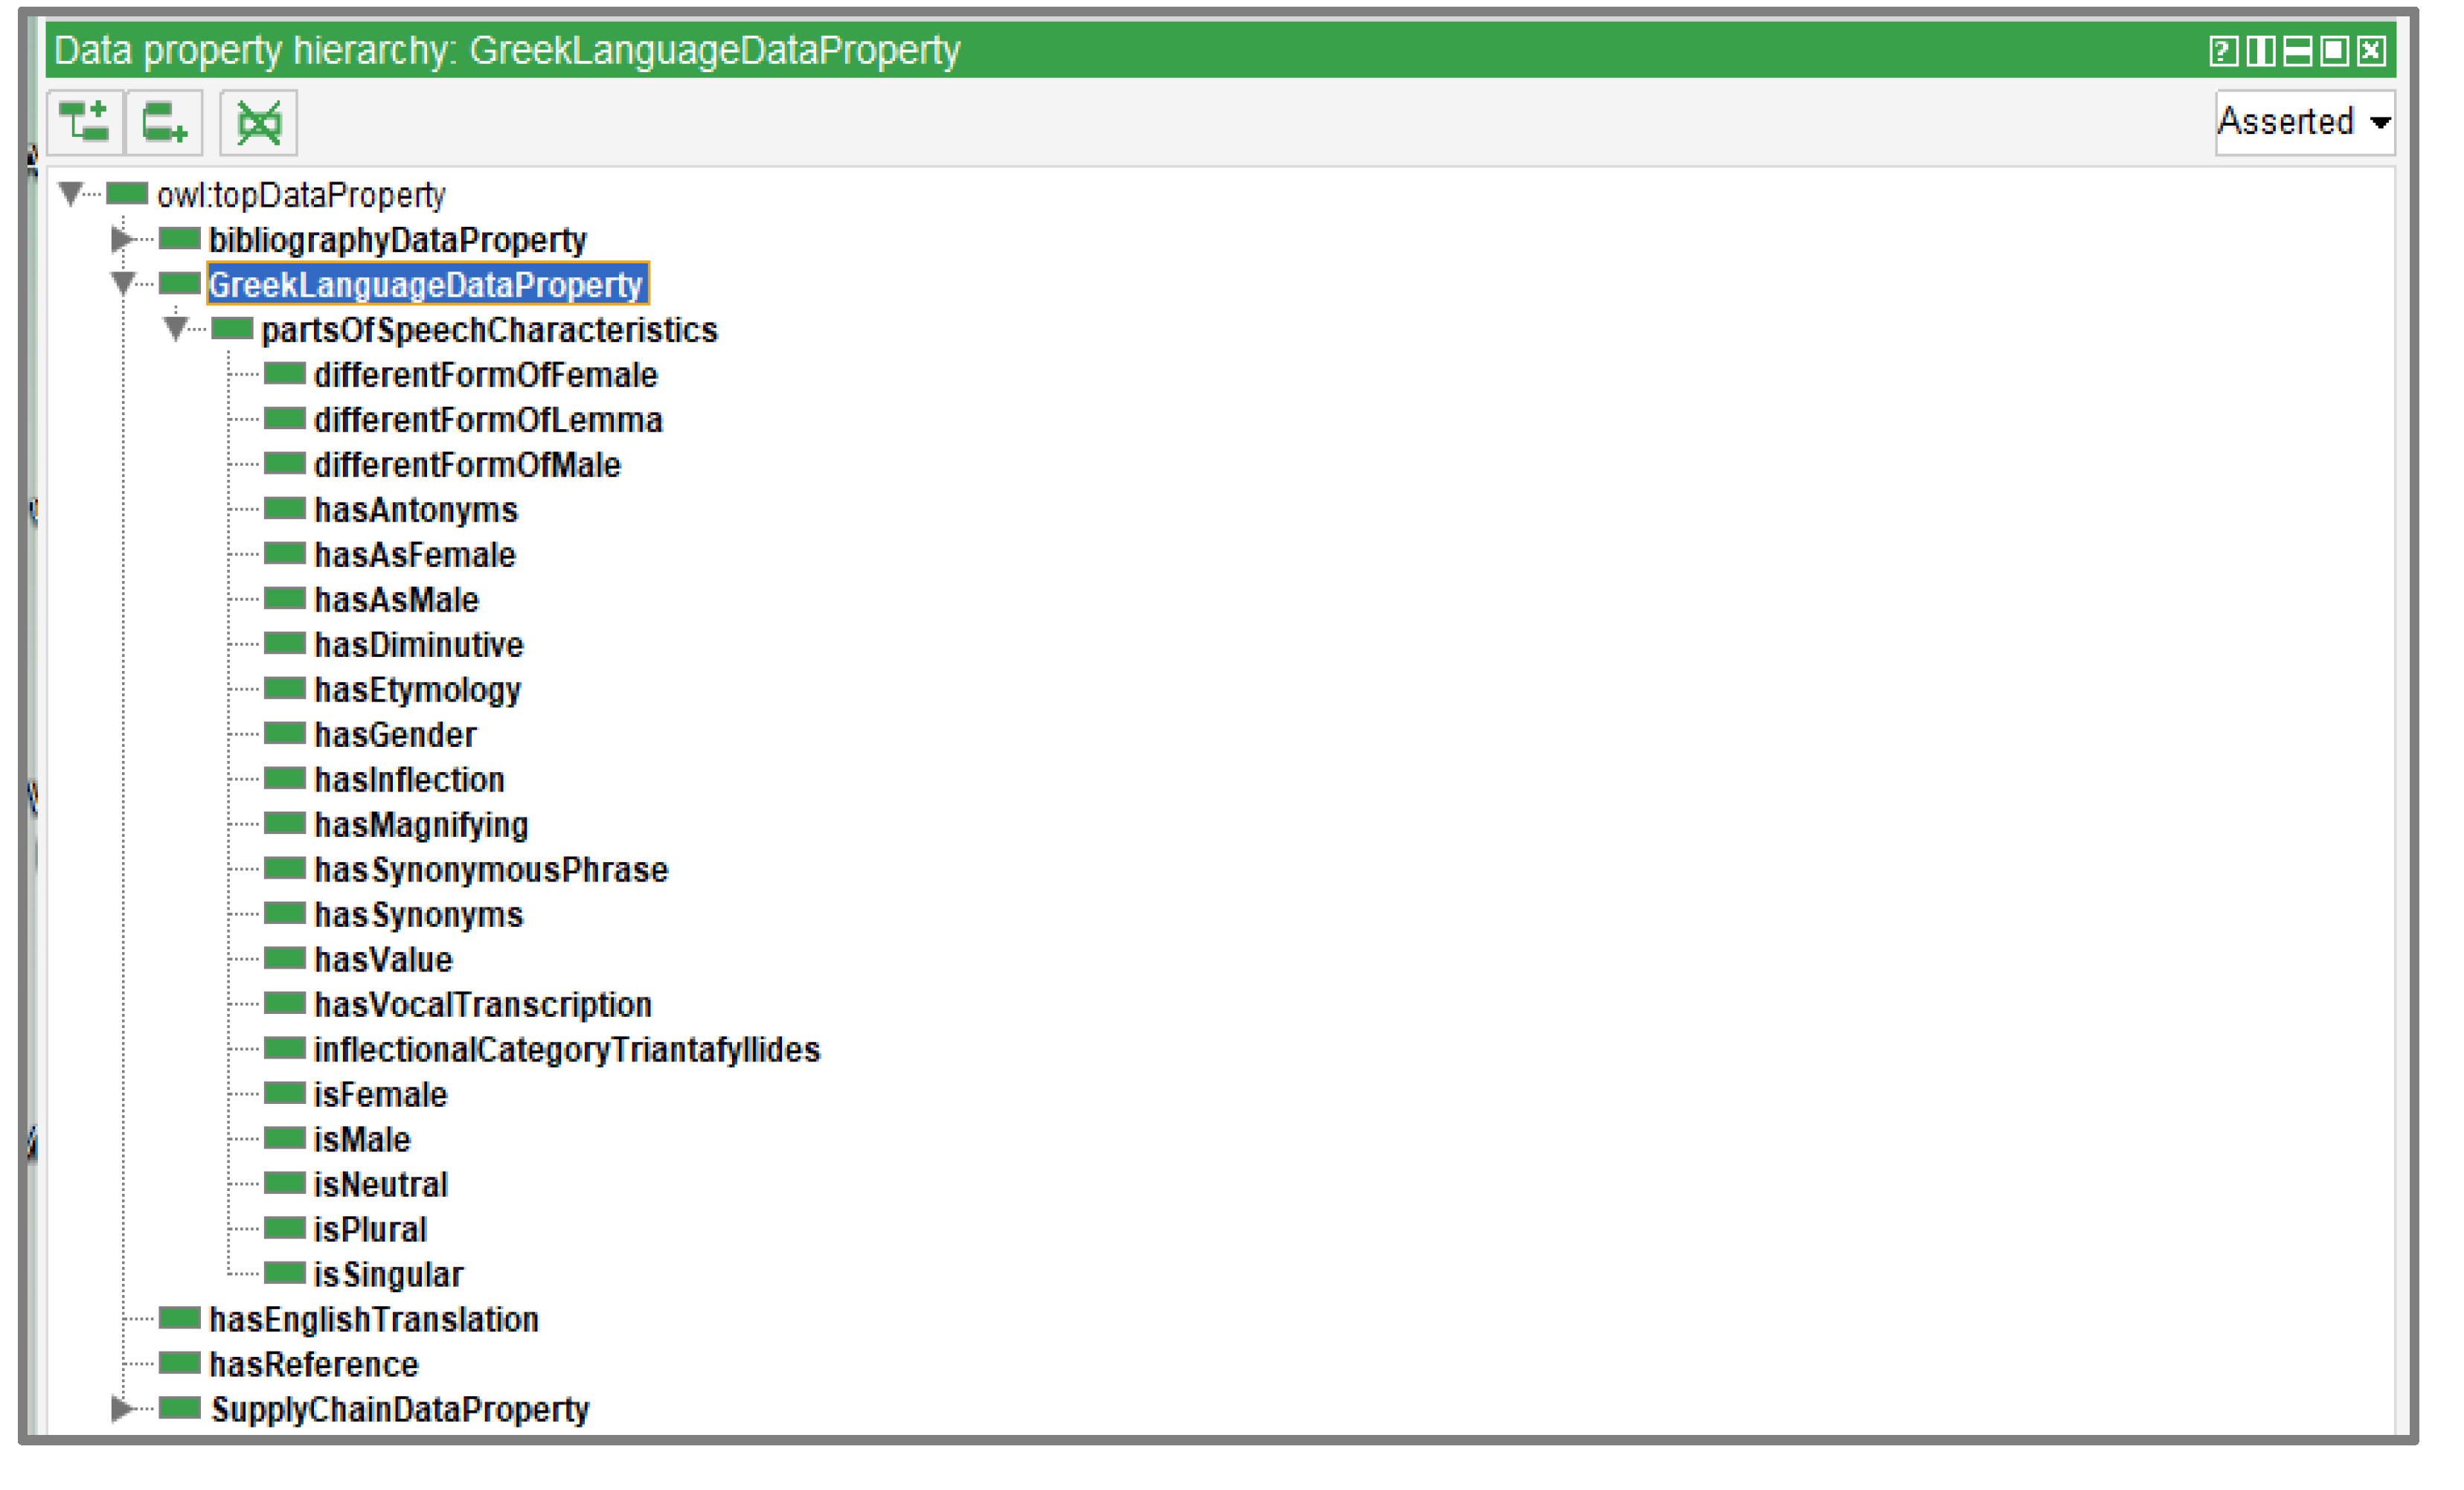Select the differentFormOfLemma property
This screenshot has width=2464, height=1490.
pos(488,420)
